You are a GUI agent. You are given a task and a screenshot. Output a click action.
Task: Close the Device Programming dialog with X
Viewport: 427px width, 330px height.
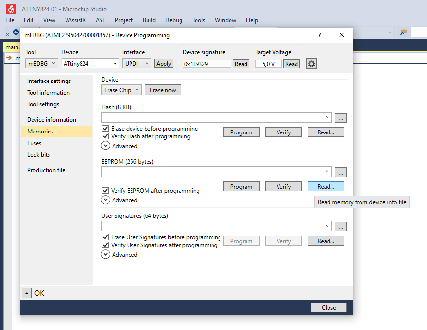coord(342,35)
